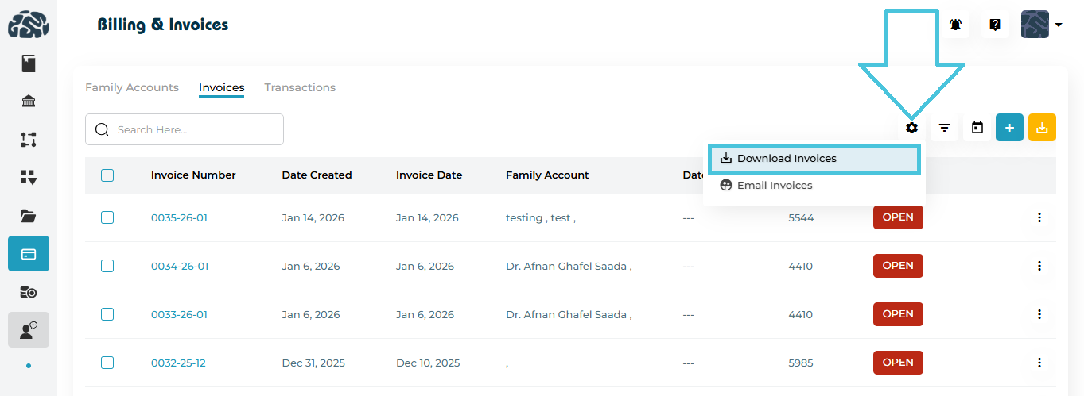Viewport: 1084px width, 396px height.
Task: Open the three-dot menu for invoice 0035-26-01
Action: (1039, 217)
